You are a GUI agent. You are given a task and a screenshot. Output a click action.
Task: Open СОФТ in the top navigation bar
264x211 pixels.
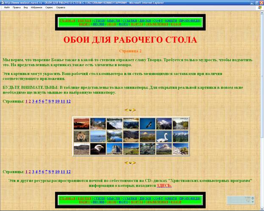[158, 21]
